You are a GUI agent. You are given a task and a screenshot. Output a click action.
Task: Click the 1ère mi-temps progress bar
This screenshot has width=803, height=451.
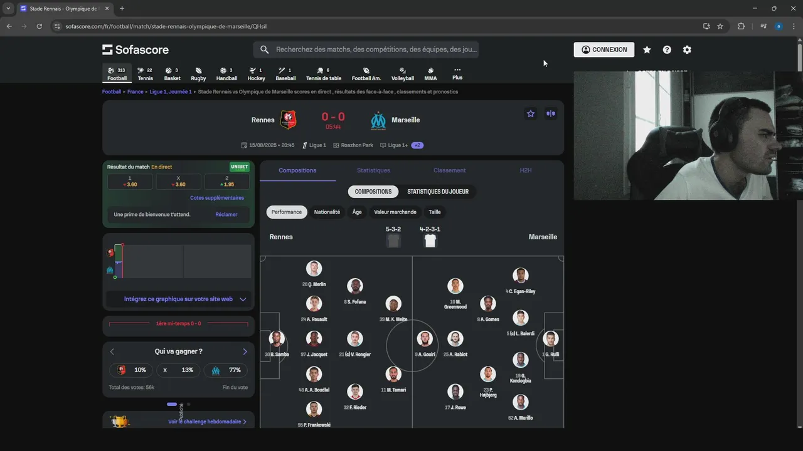point(178,324)
